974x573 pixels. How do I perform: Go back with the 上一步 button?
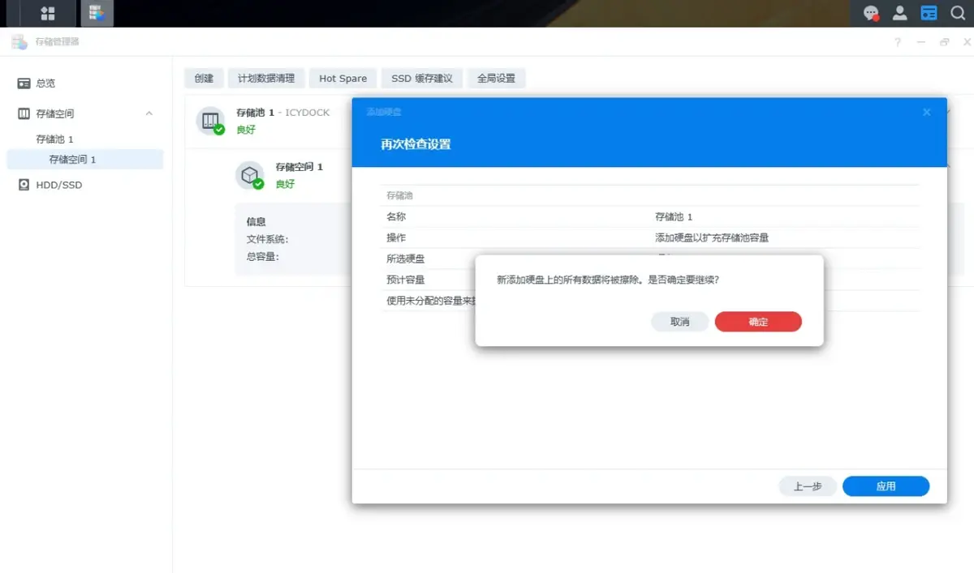(x=808, y=486)
